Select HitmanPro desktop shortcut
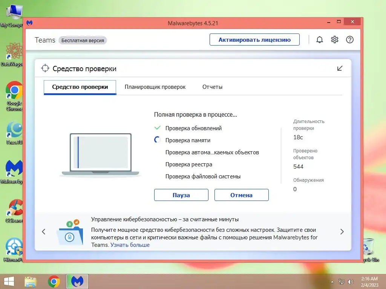The height and width of the screenshot is (289, 386). pyautogui.click(x=13, y=250)
